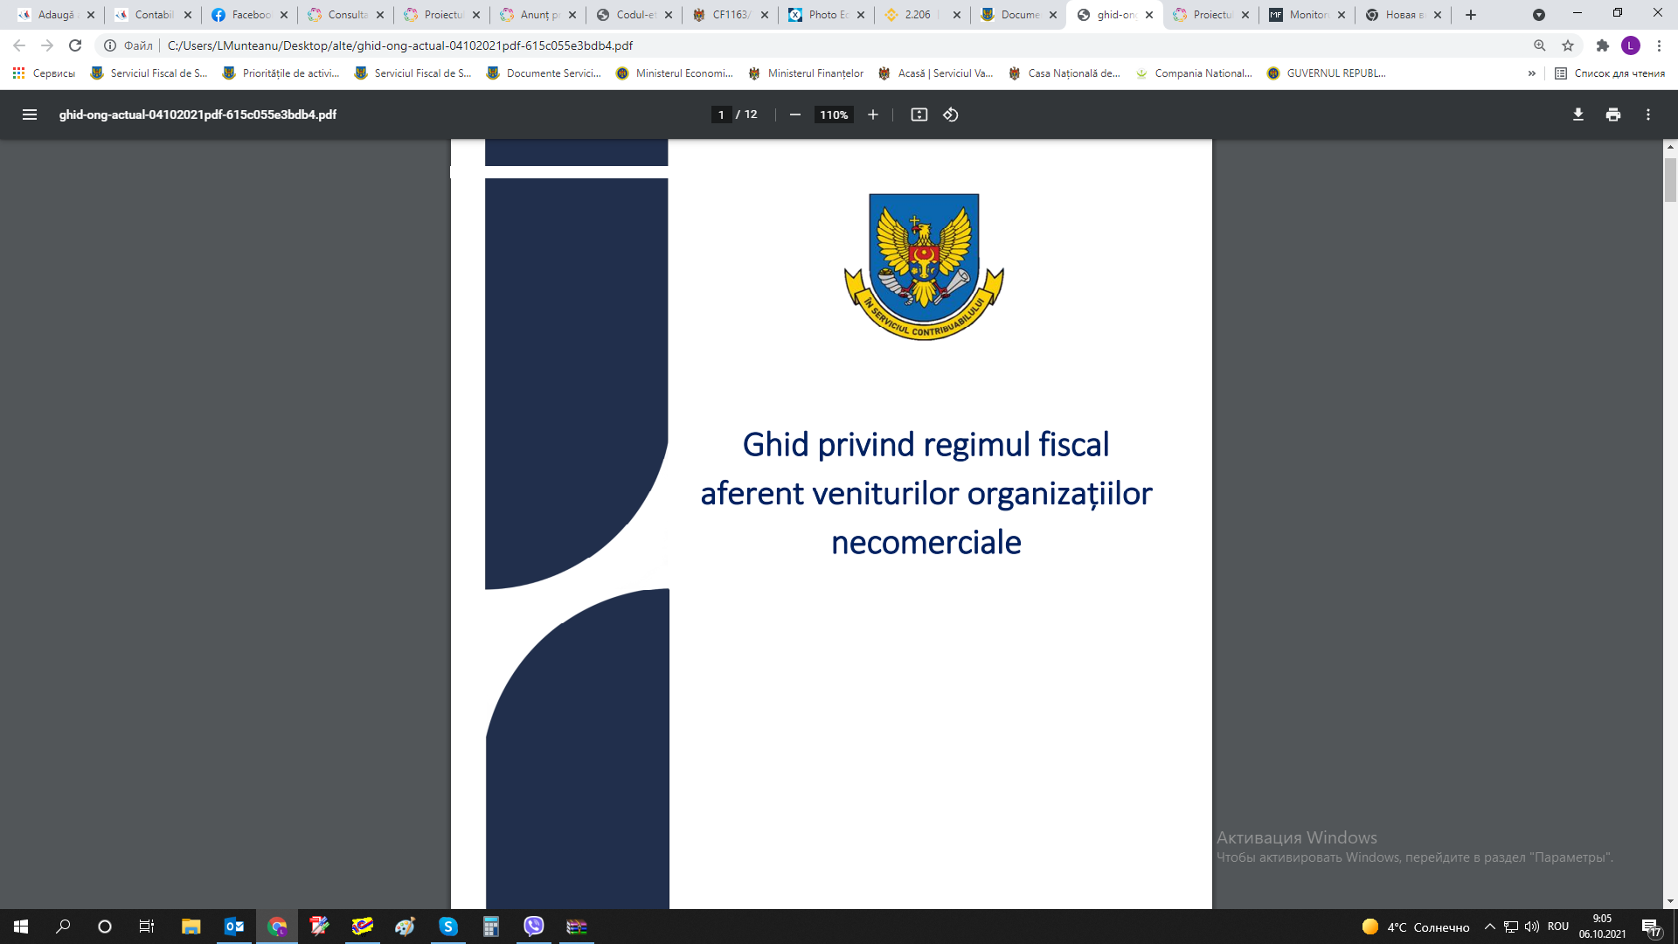Open GUVERNUL REPUBL... bookmark
This screenshot has width=1678, height=944.
1327,73
